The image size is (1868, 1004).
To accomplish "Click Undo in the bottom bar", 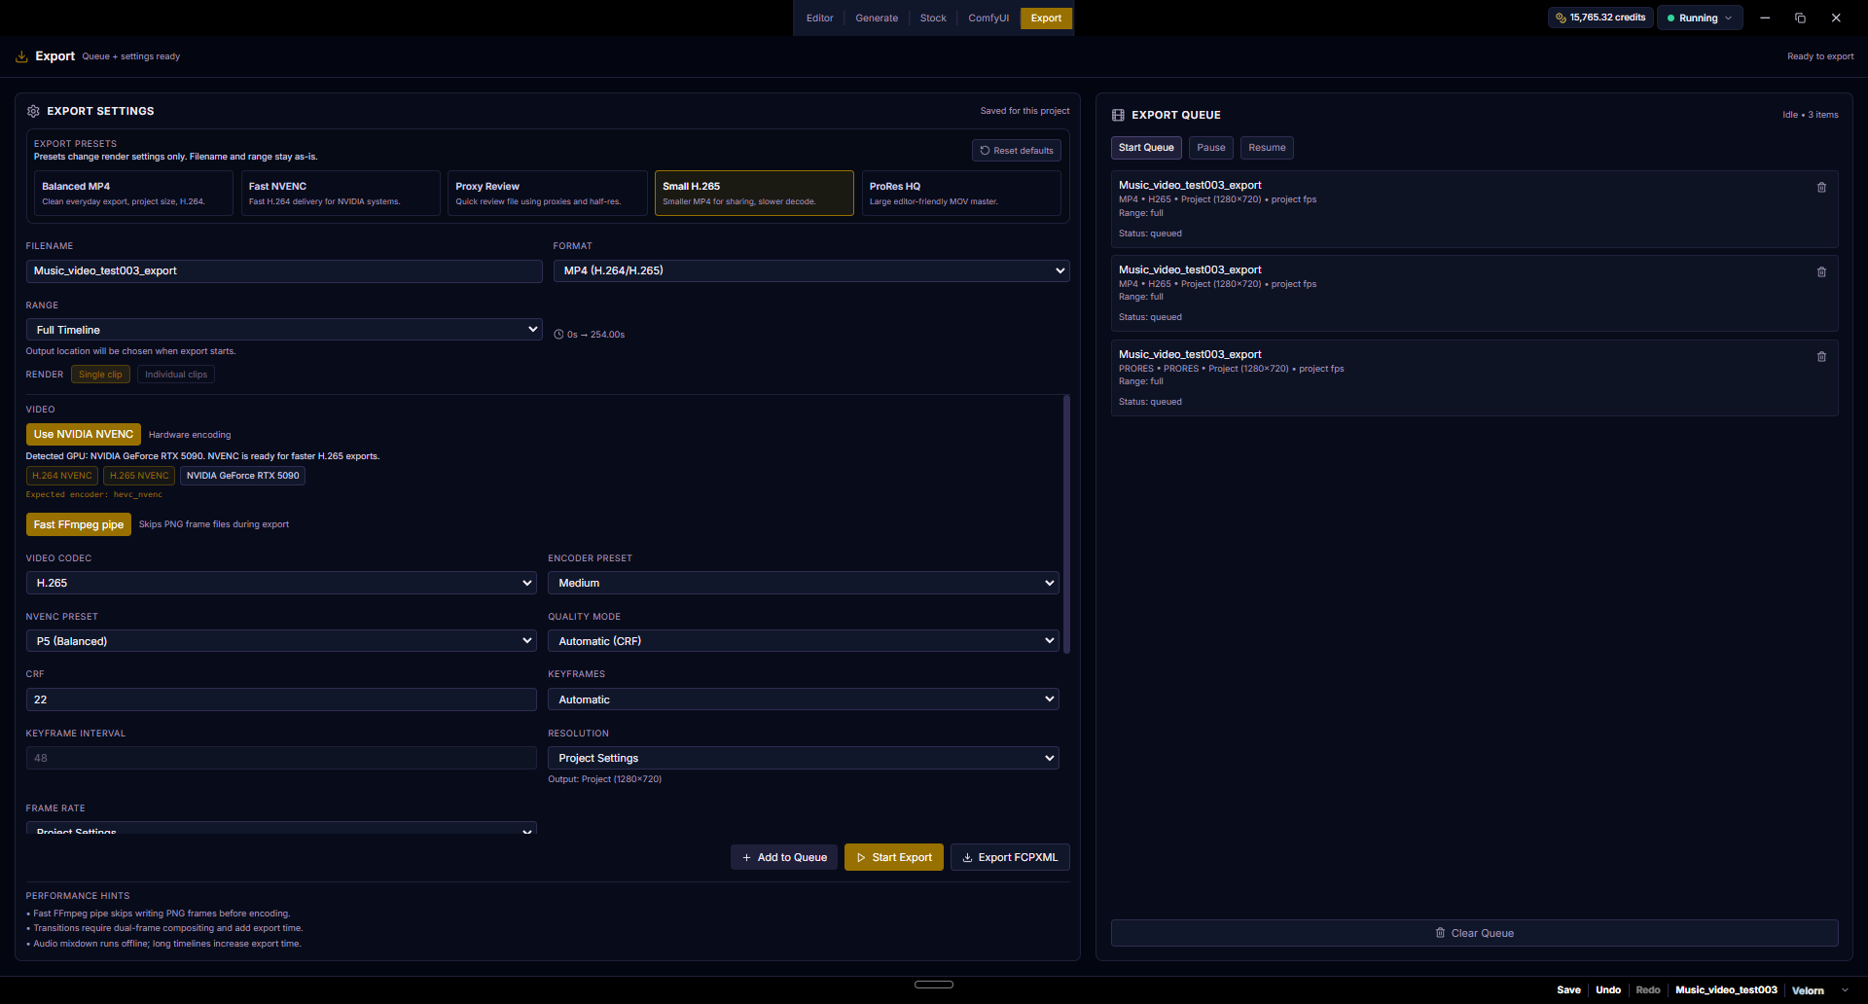I will (x=1608, y=990).
